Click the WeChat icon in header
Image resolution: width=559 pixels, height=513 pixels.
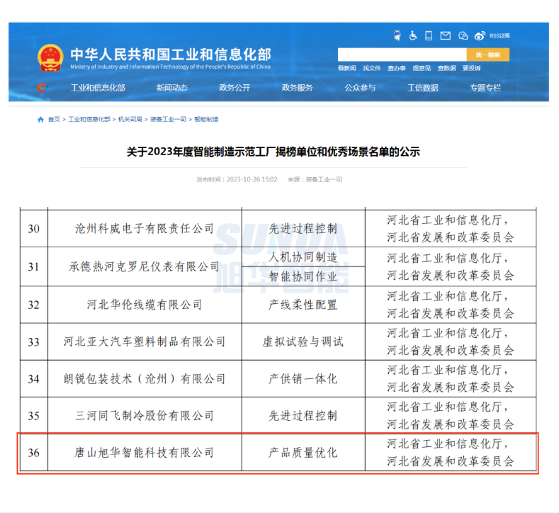pos(463,35)
